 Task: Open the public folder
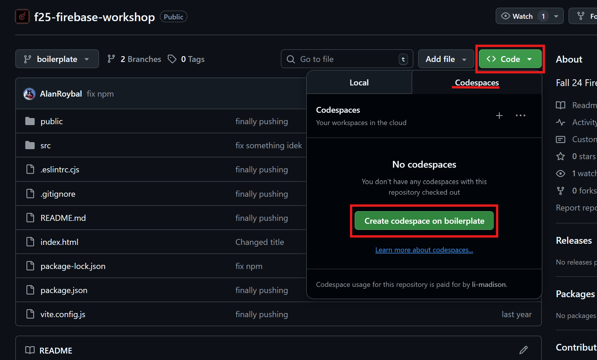click(x=51, y=121)
